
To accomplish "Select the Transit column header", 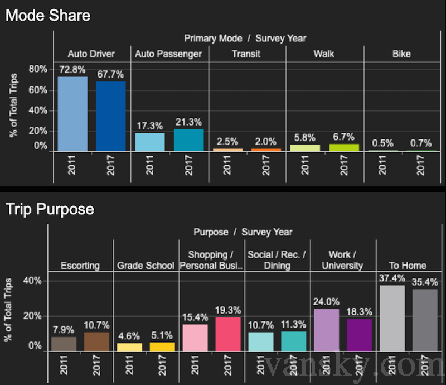I will 246,54.
